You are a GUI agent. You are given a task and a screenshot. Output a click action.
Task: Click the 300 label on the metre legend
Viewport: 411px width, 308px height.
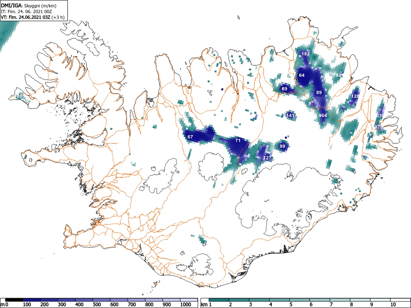coord(62,305)
